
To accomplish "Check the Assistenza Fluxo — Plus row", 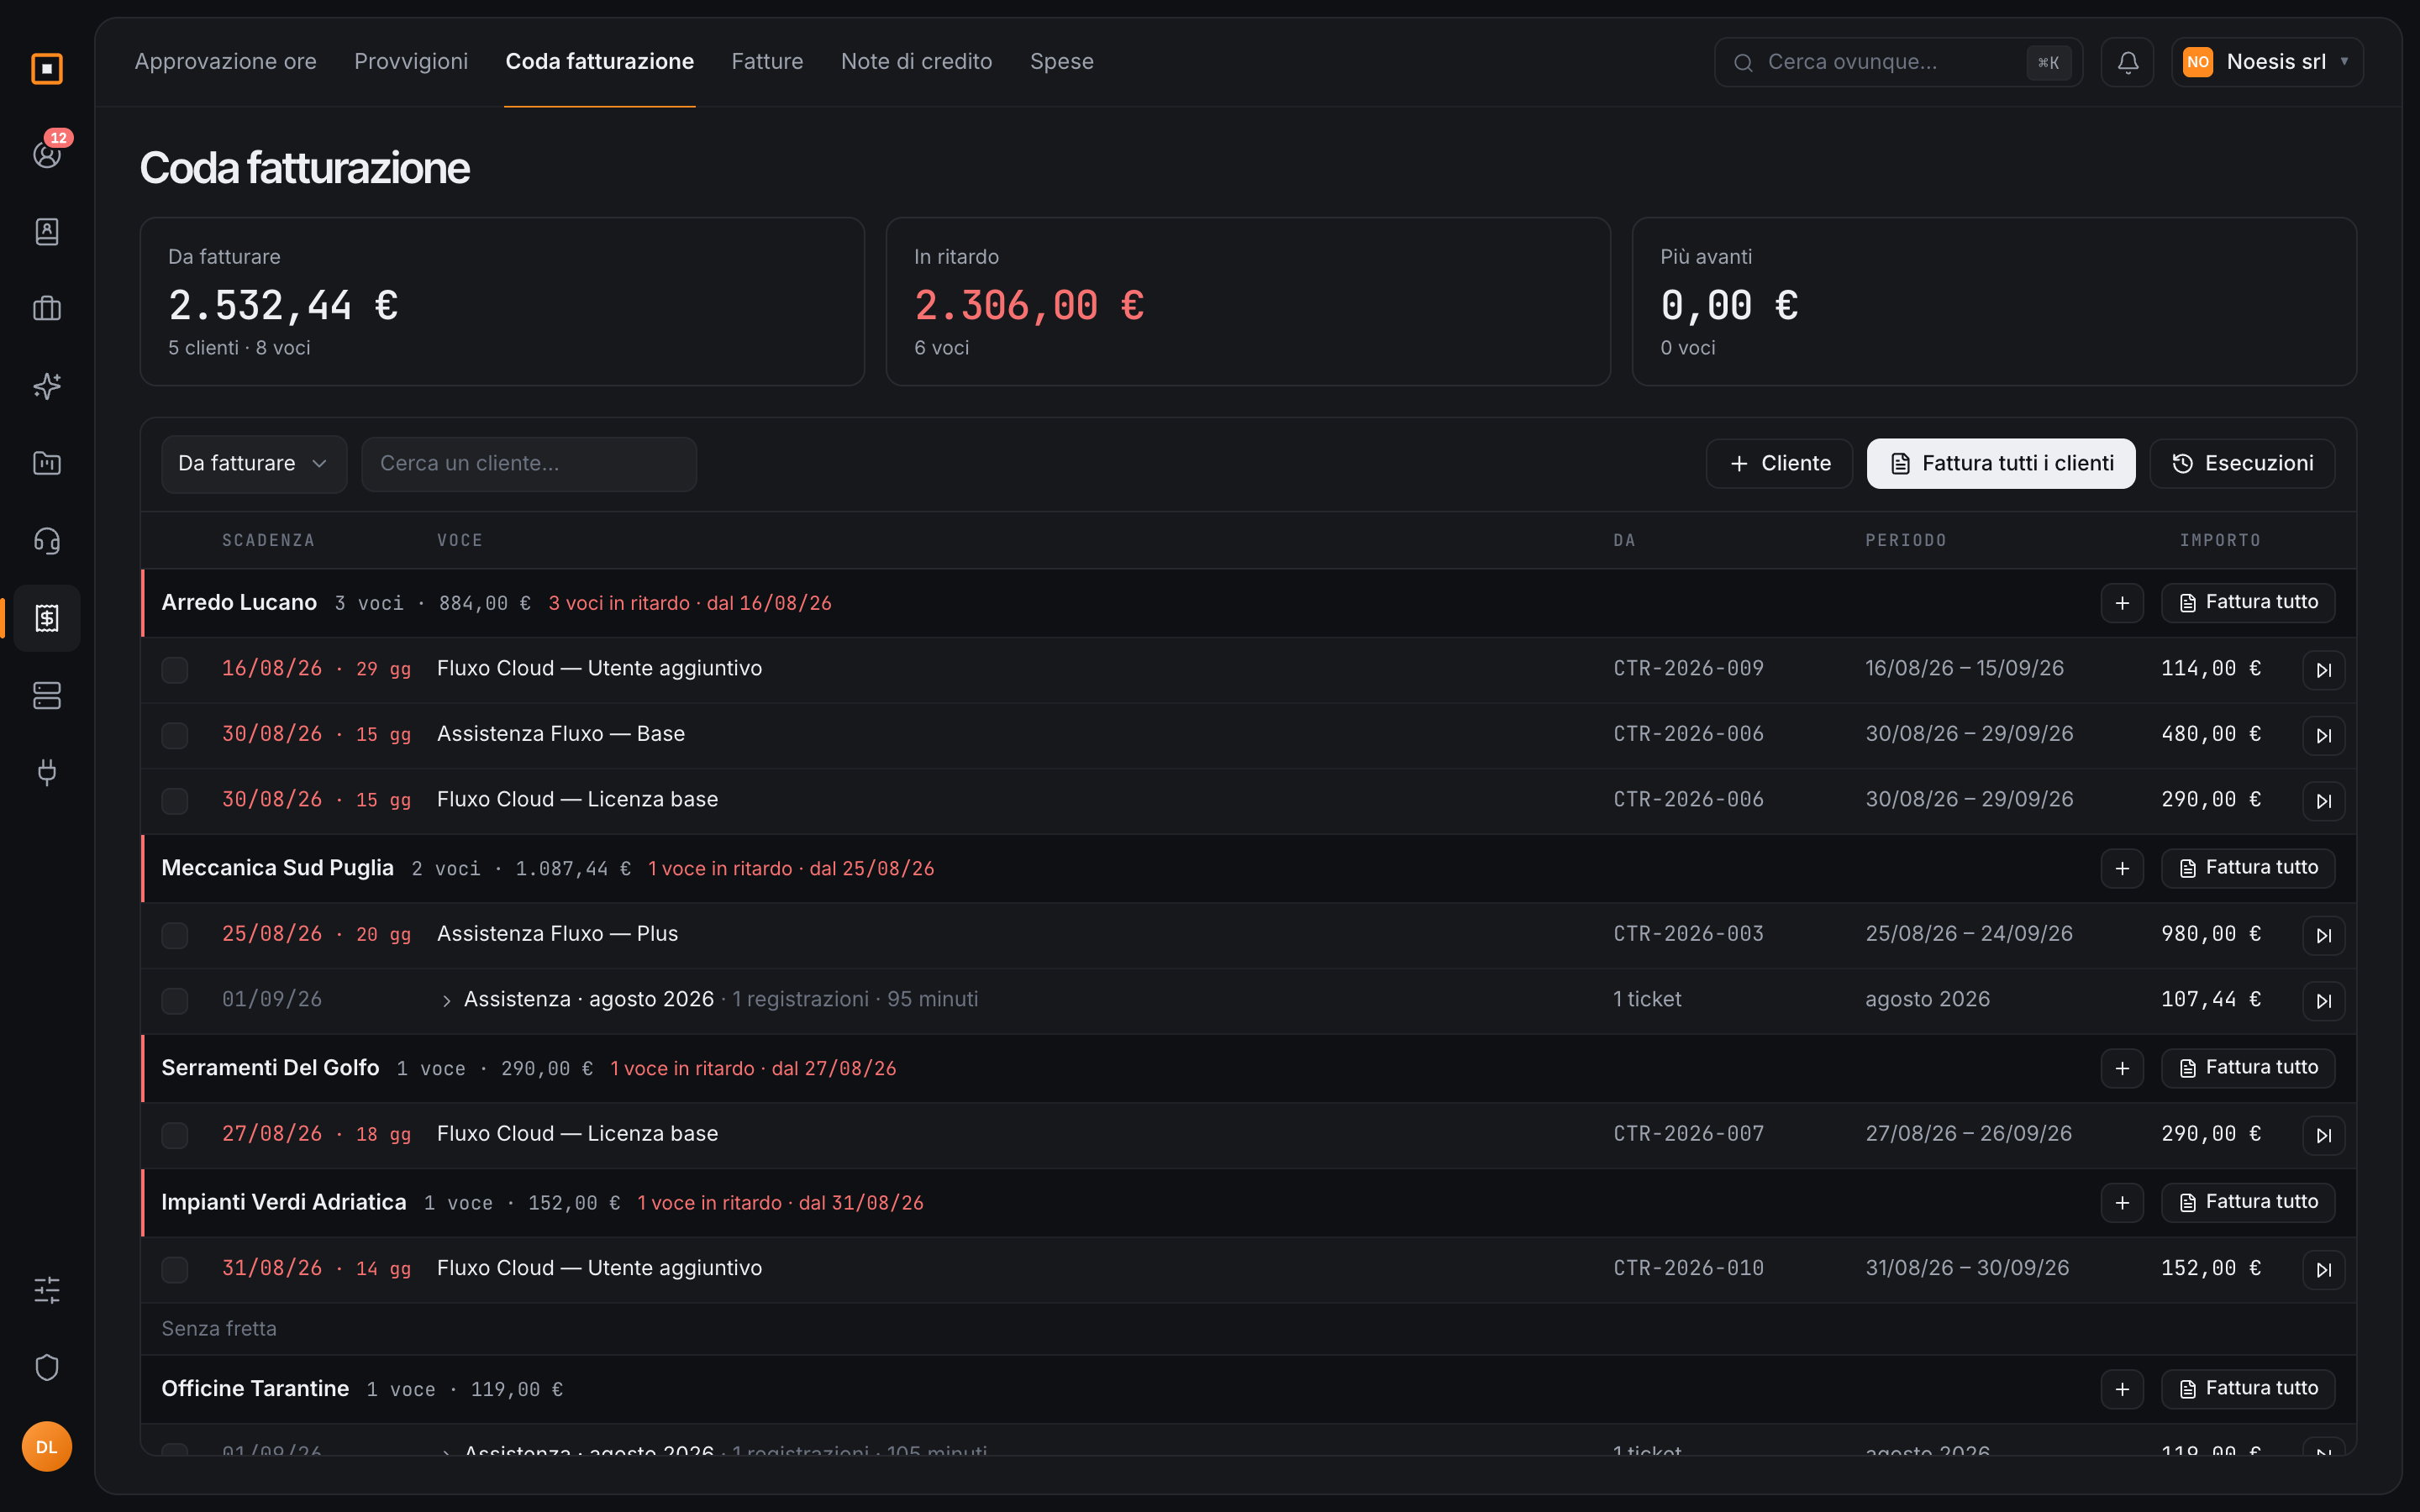I will click(x=175, y=935).
